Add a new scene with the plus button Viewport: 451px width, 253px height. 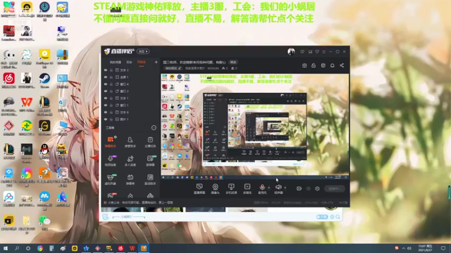point(156,62)
